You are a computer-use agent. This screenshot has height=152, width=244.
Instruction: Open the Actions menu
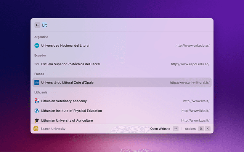tap(190, 129)
